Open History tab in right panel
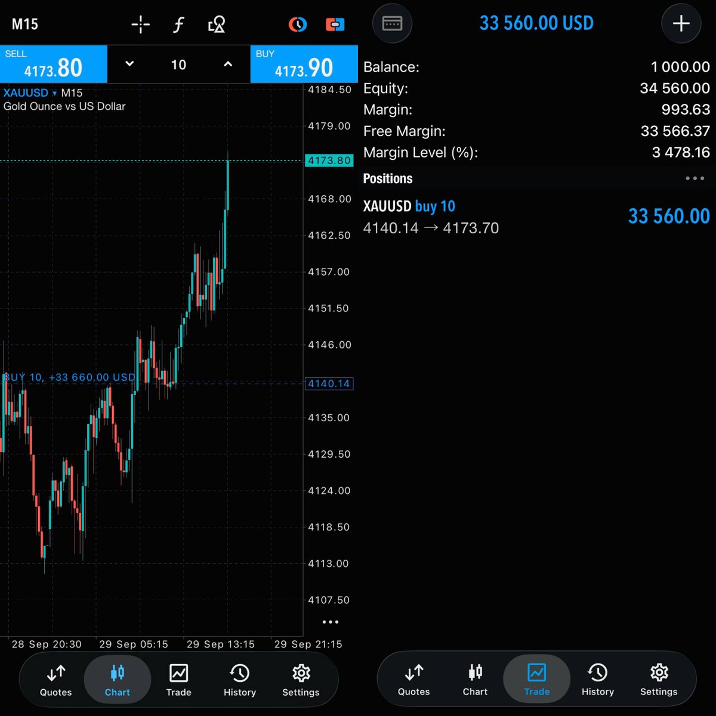 (598, 680)
